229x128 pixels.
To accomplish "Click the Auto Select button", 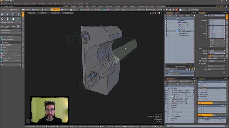I will (26, 10).
